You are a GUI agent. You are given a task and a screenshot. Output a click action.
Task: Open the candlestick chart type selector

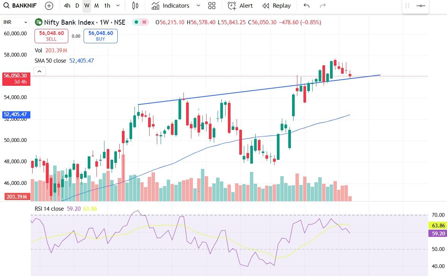[x=135, y=6]
